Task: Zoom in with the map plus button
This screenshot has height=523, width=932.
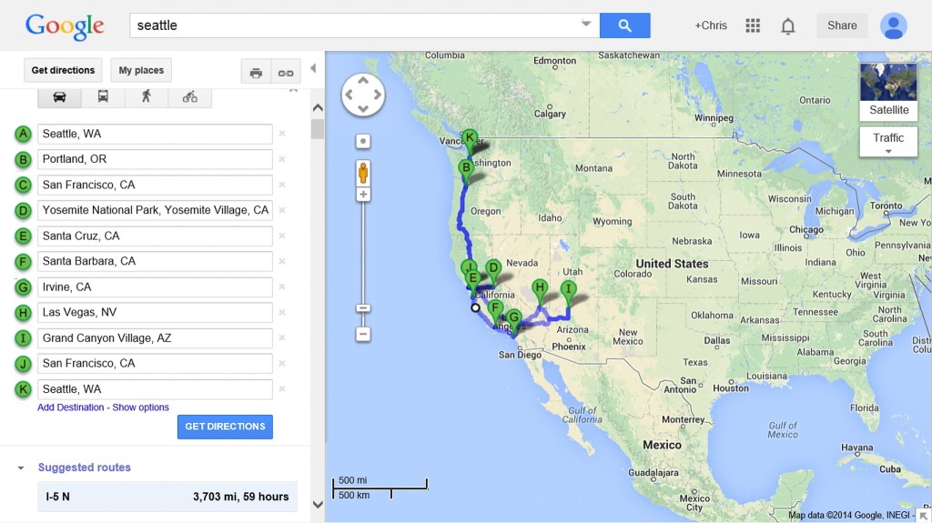Action: click(x=363, y=195)
